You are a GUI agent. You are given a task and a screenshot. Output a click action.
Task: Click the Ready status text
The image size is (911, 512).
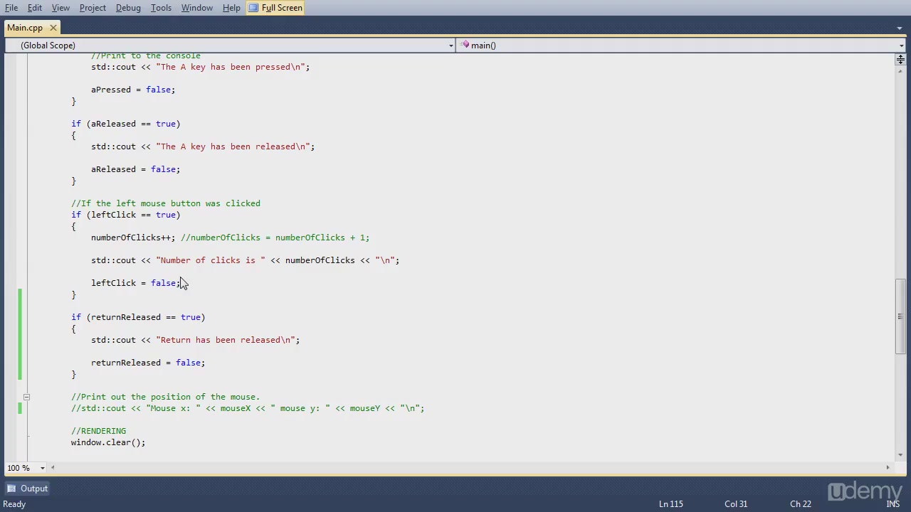pos(14,504)
